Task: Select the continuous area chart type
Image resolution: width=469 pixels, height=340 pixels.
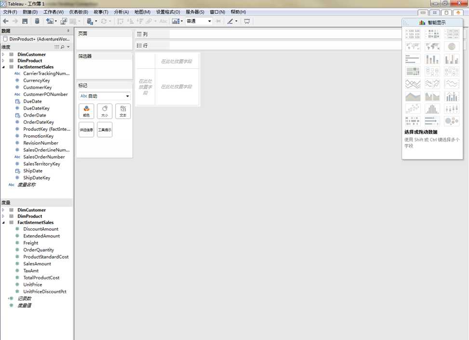Action: (413, 96)
